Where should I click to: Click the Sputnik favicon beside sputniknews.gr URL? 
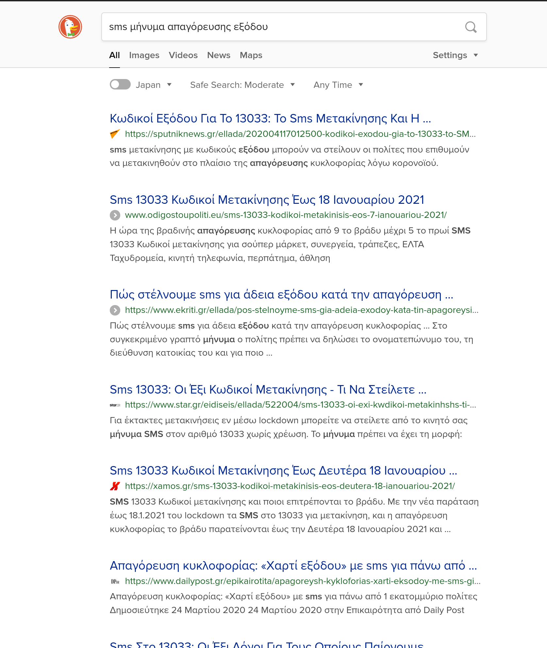click(x=115, y=134)
